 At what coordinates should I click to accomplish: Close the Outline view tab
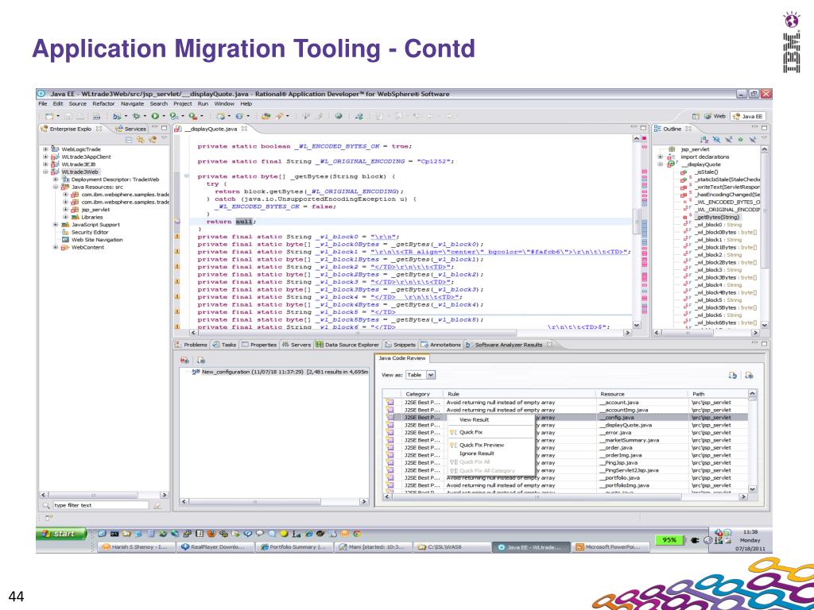pos(688,129)
